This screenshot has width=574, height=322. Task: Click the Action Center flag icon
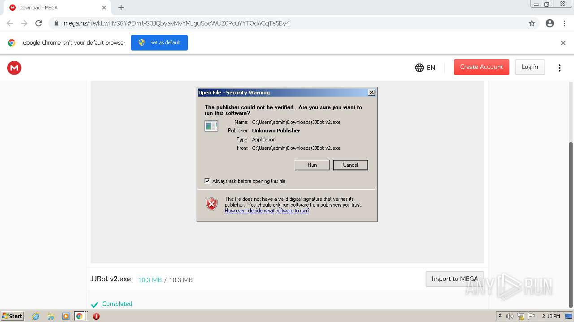[531, 316]
